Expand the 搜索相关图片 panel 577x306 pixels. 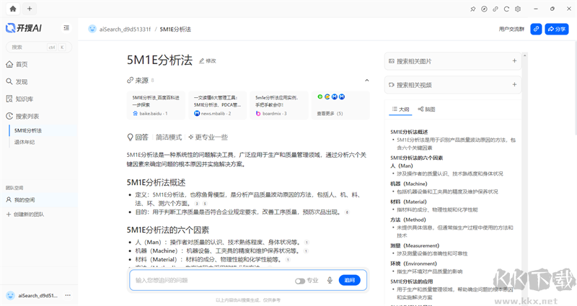(514, 61)
